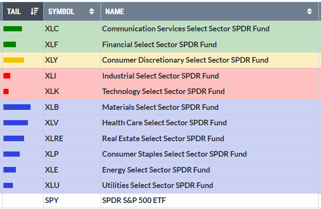Click XLF green tail bar
The width and height of the screenshot is (321, 209).
[9, 44]
